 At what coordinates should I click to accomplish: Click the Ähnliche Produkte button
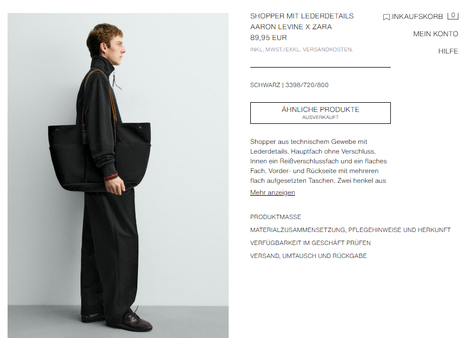(x=321, y=113)
